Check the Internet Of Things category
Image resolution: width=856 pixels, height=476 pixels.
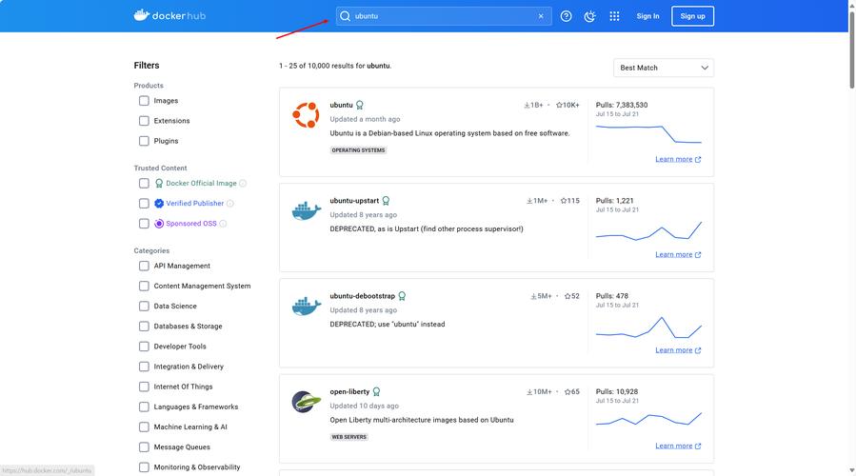point(144,387)
